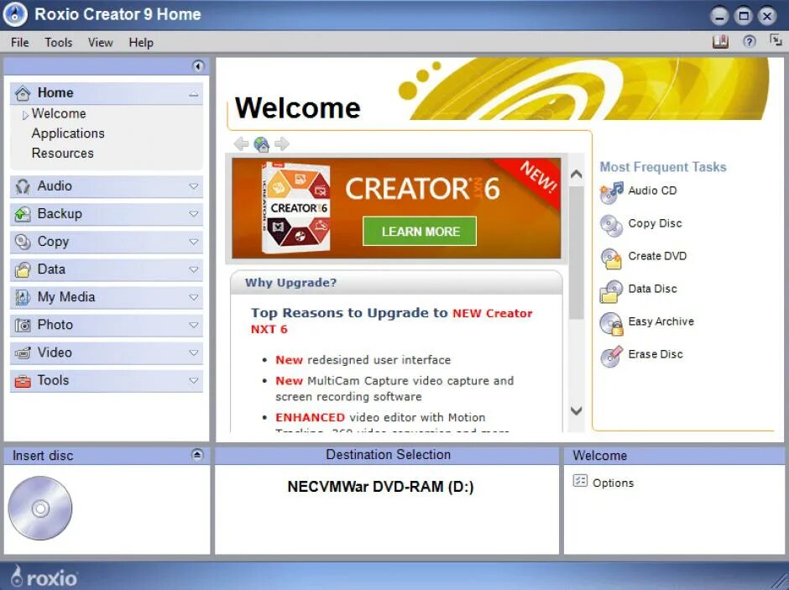Click the compact mode icon in menu bar
Image resolution: width=789 pixels, height=590 pixels.
pos(776,40)
